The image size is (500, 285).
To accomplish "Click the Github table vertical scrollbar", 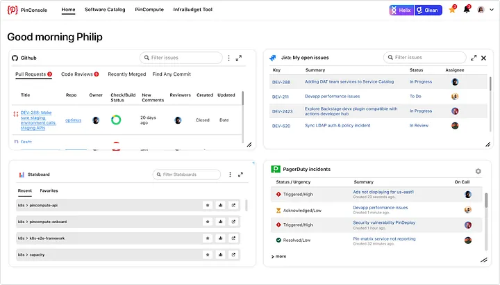I will pos(242,98).
